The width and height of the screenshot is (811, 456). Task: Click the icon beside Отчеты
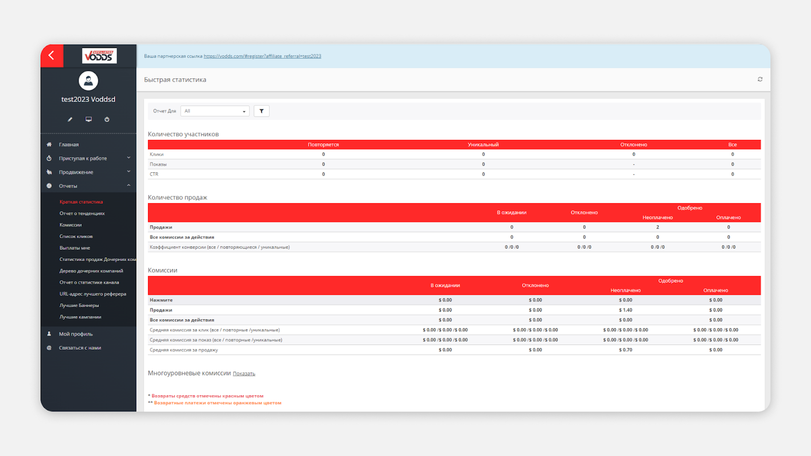49,186
